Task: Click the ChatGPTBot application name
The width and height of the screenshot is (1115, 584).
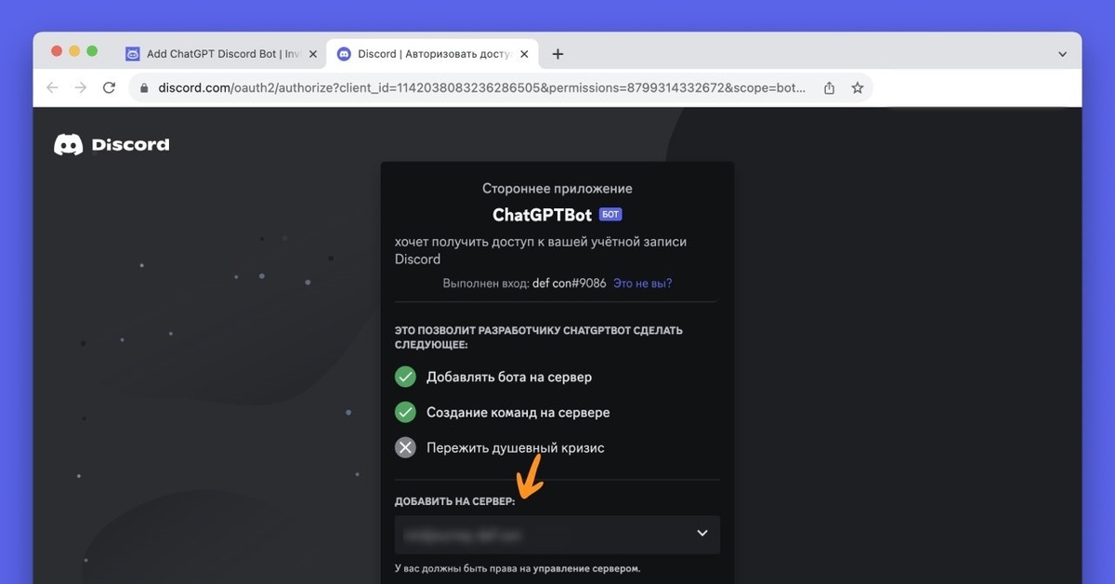Action: (542, 215)
